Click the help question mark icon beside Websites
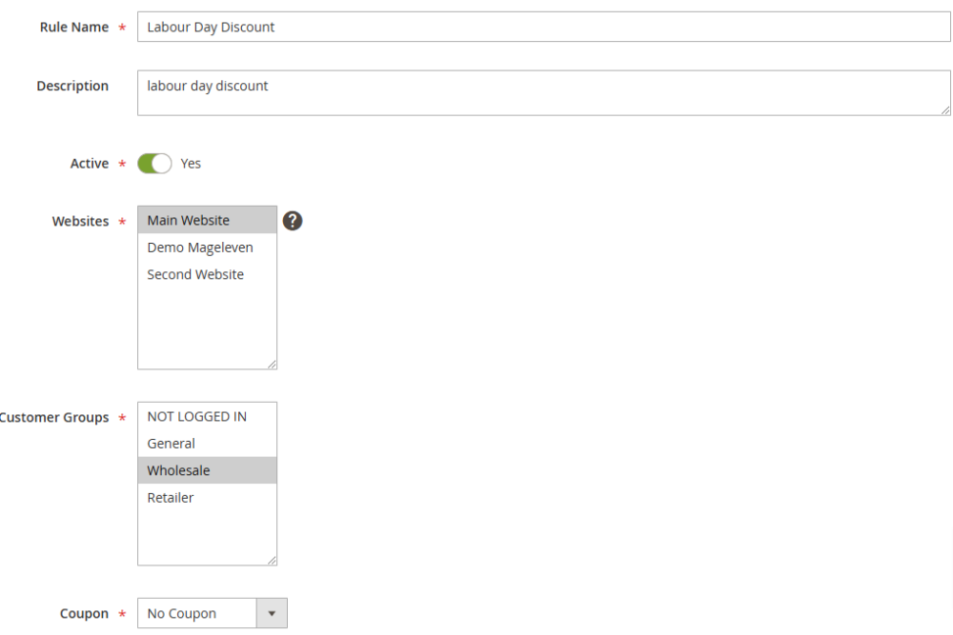Screen dimensions: 953x635 click(x=293, y=221)
